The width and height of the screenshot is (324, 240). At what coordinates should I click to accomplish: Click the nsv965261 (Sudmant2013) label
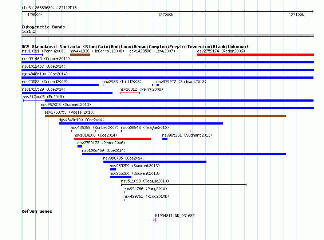click(x=187, y=135)
